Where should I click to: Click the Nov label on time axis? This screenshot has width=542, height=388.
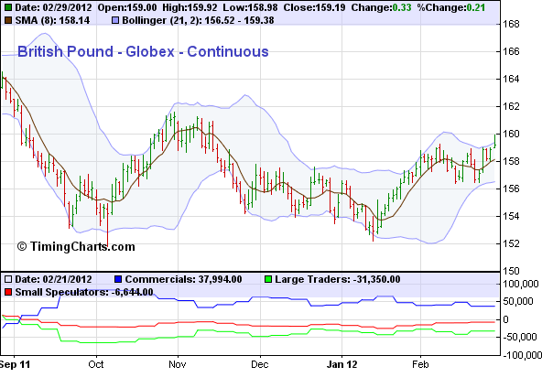[x=178, y=364]
